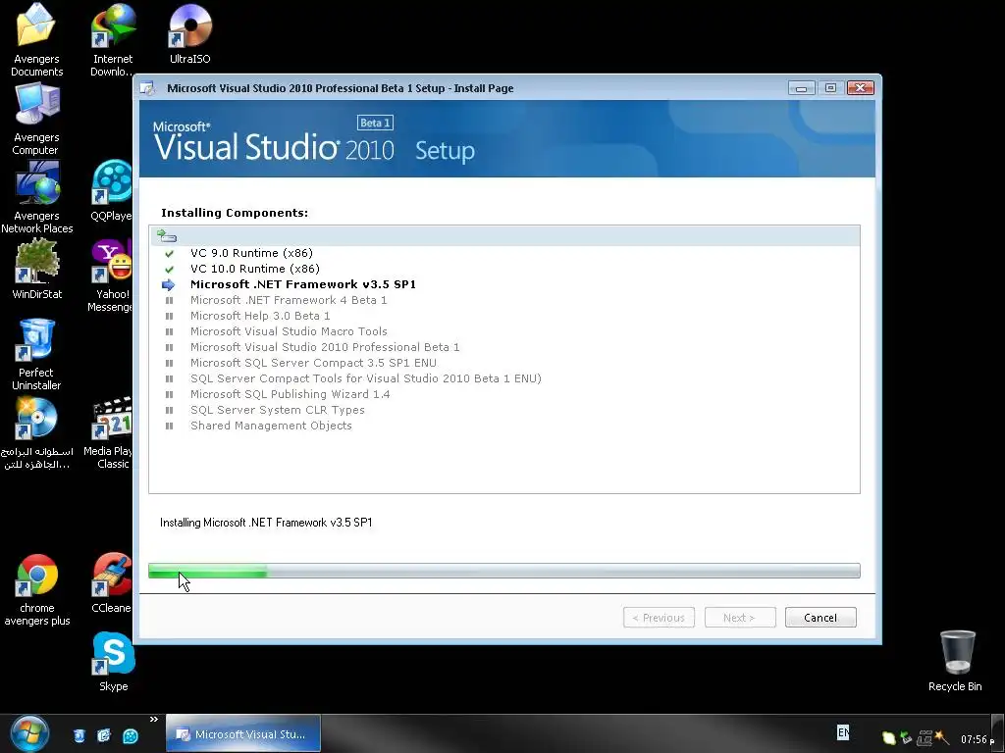Open the Arabic-named disc shortcut icon
The height and width of the screenshot is (753, 1005).
click(36, 418)
